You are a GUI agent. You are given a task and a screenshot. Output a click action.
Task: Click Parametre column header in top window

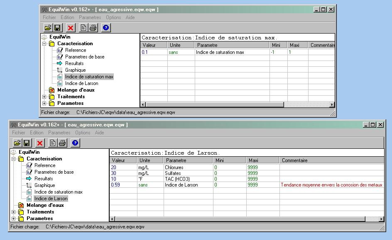231,45
